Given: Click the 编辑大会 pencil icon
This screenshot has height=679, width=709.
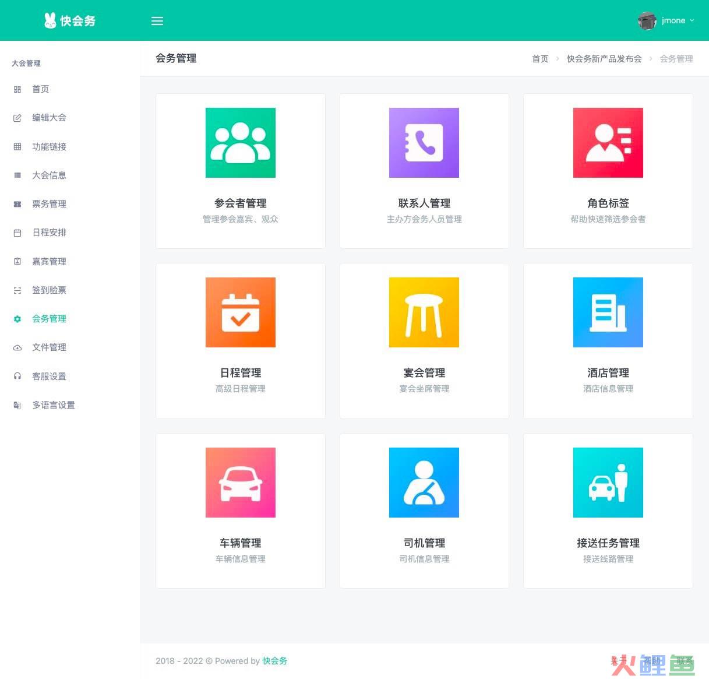Looking at the screenshot, I should (x=17, y=118).
